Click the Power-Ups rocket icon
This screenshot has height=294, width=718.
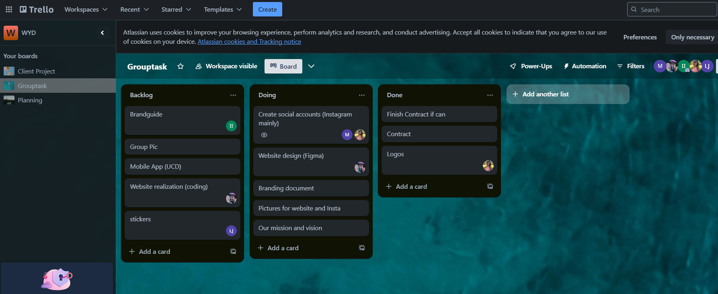[513, 66]
